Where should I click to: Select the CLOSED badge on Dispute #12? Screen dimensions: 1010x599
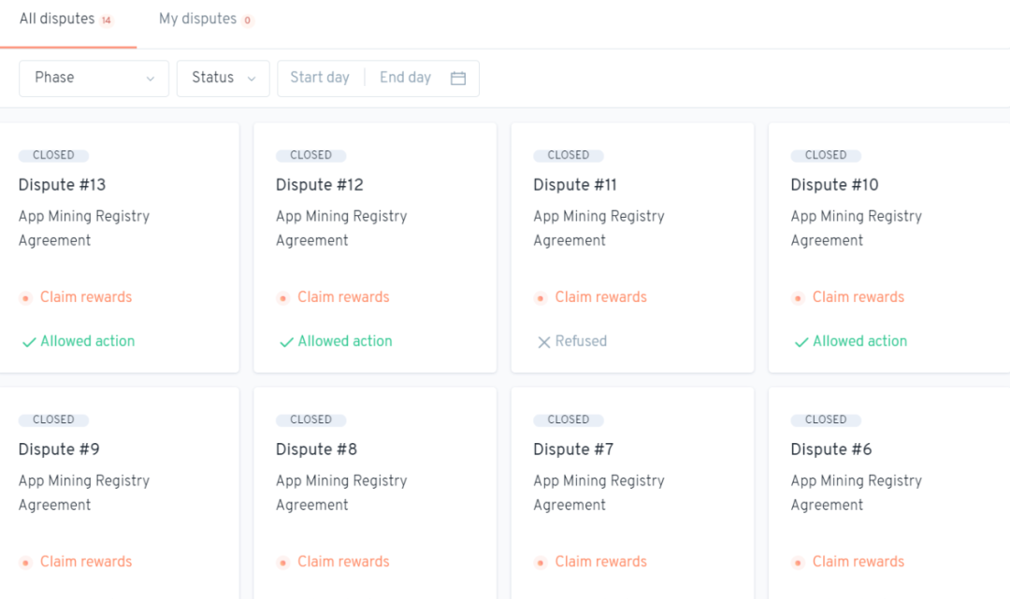[x=310, y=156]
